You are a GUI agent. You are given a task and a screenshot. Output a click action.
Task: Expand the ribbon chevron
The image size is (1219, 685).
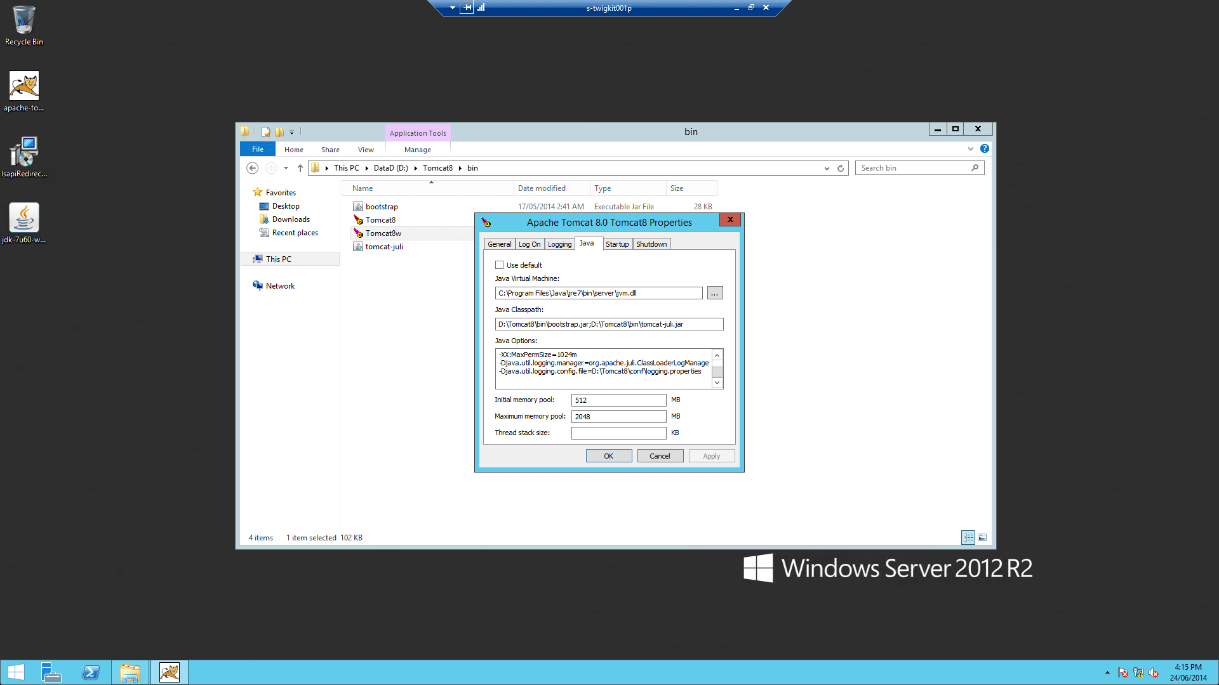click(x=970, y=149)
